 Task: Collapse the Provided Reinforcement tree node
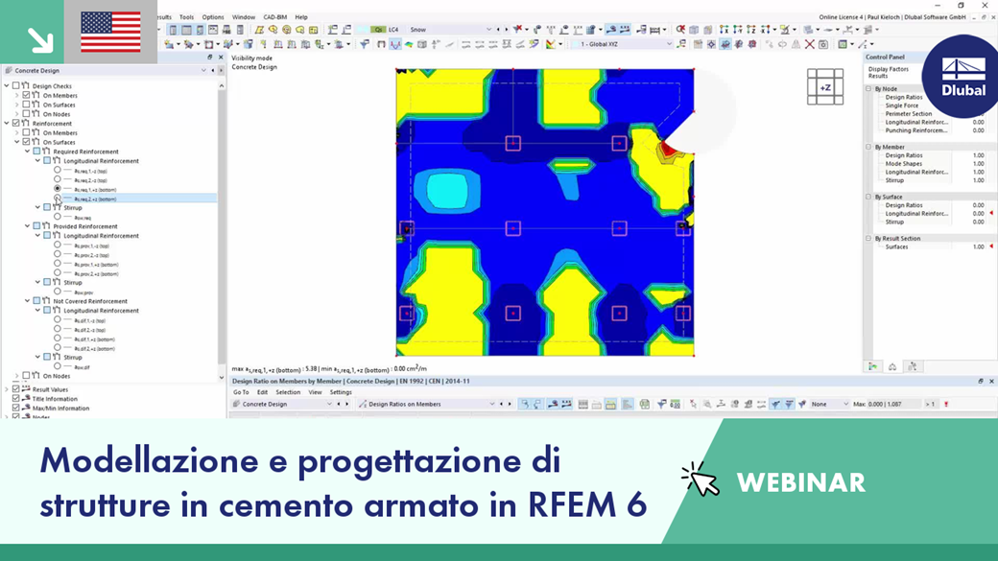tap(28, 225)
